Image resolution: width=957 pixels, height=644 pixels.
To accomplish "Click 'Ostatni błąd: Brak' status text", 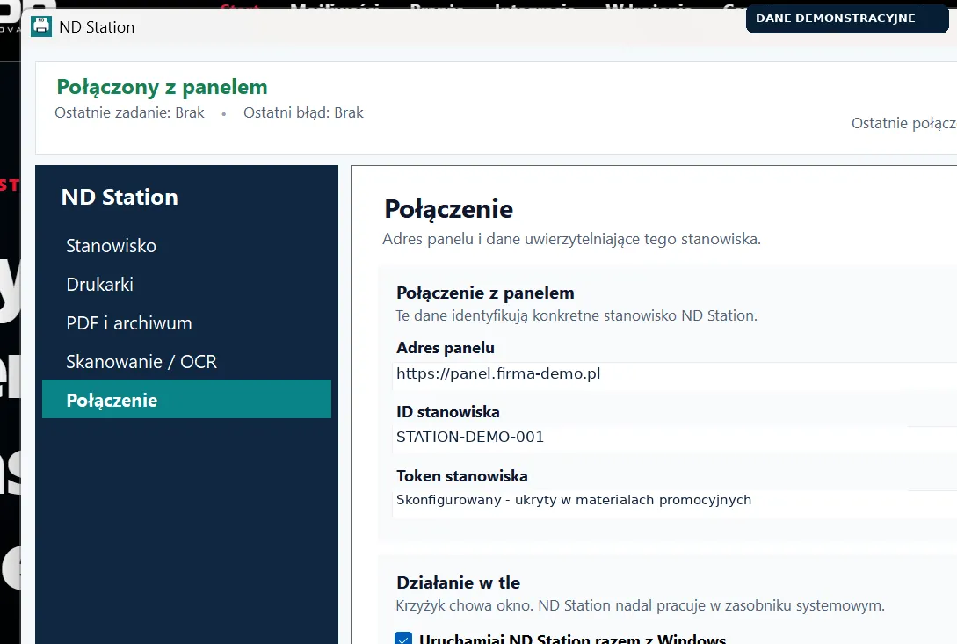I will [x=303, y=113].
